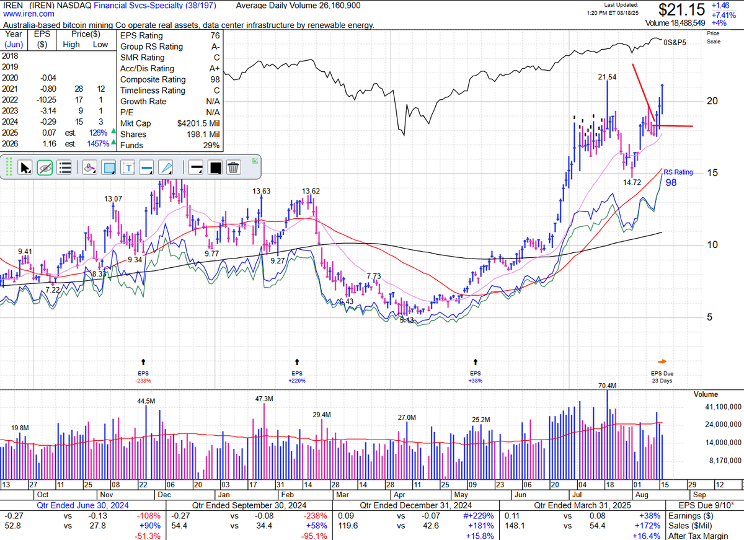744x540 pixels.
Task: Select the horizontal line tool
Action: coord(147,167)
